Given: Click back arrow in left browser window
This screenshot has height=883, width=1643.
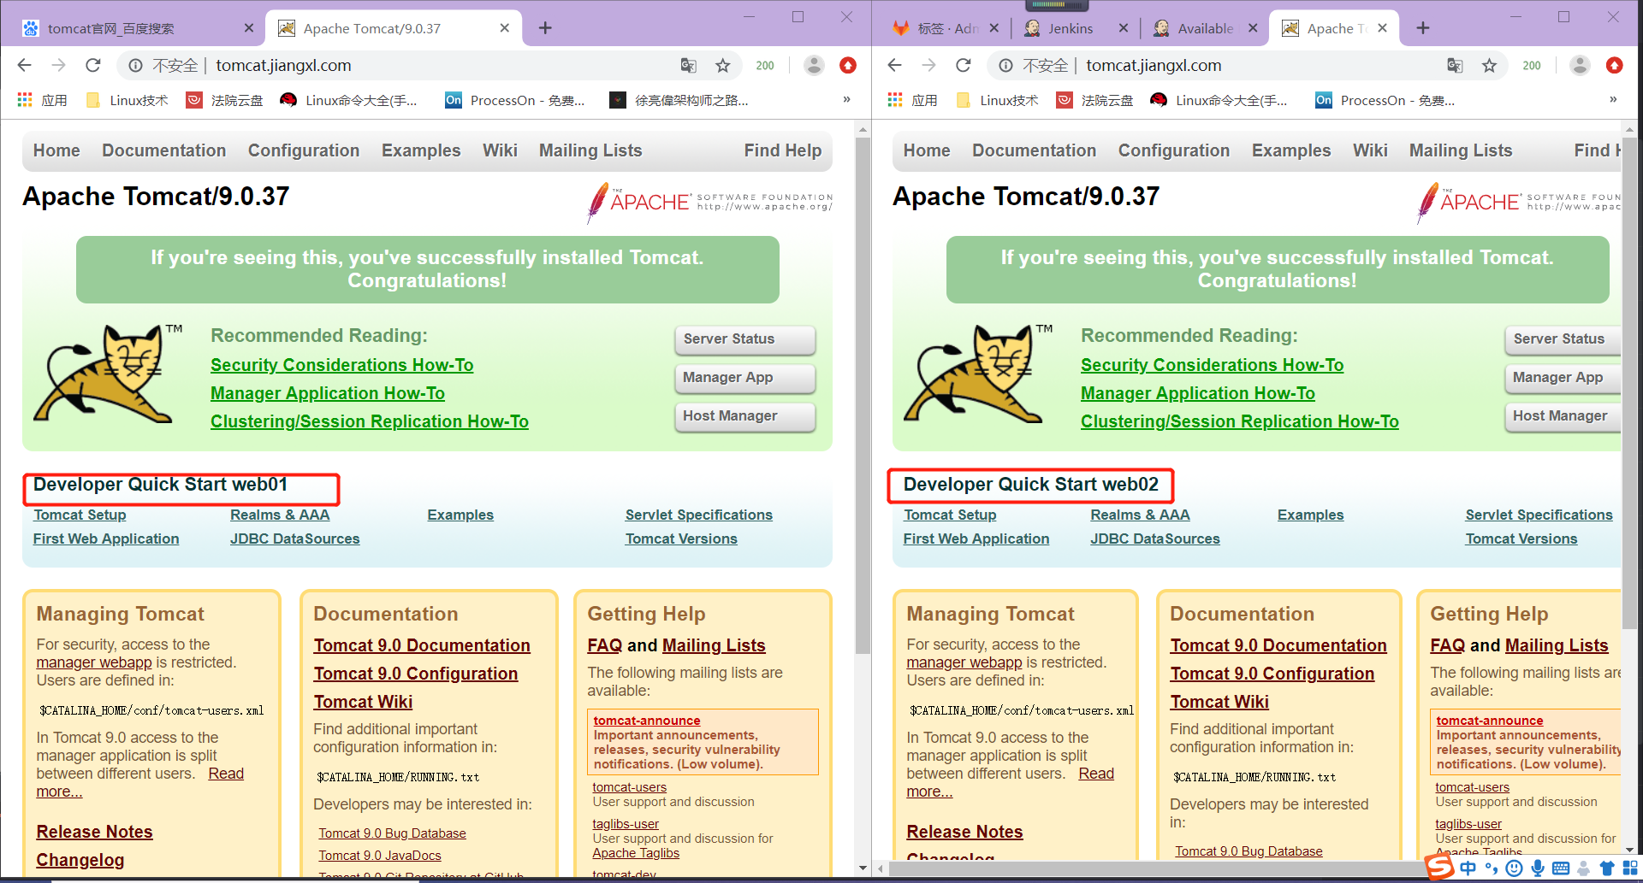Looking at the screenshot, I should [x=24, y=65].
